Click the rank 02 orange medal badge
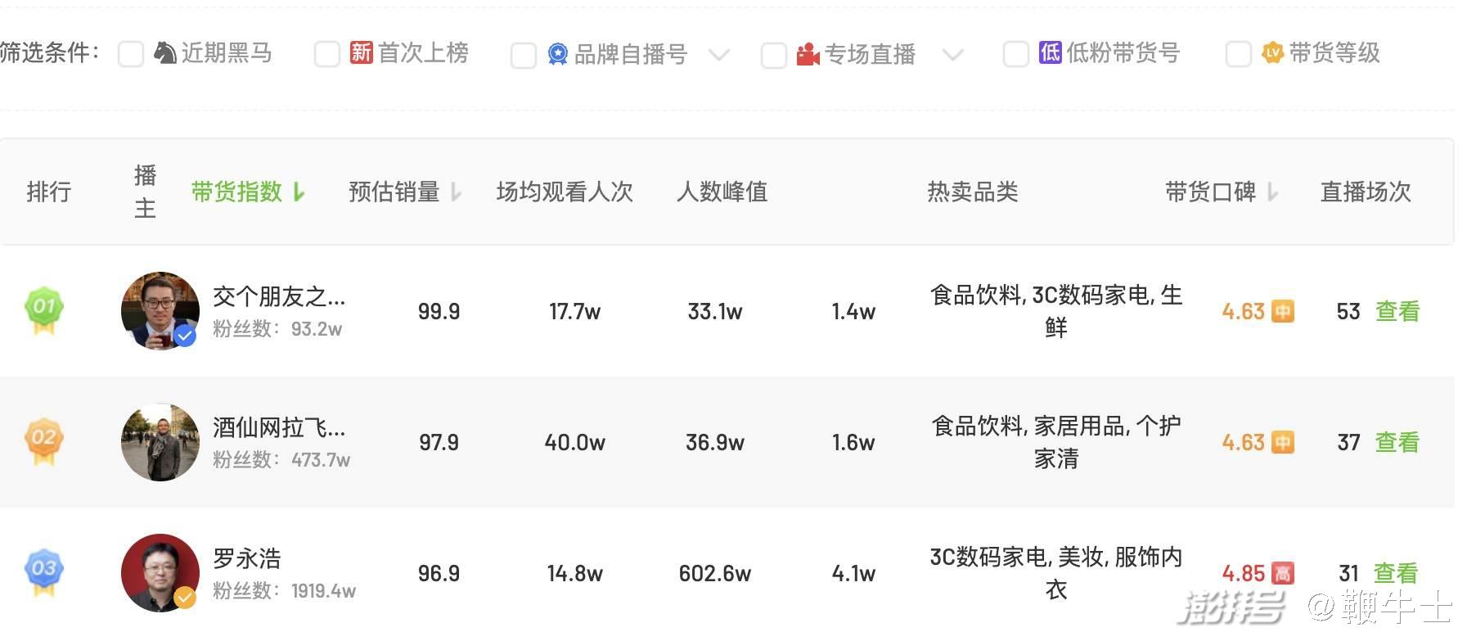1476x632 pixels. point(44,441)
